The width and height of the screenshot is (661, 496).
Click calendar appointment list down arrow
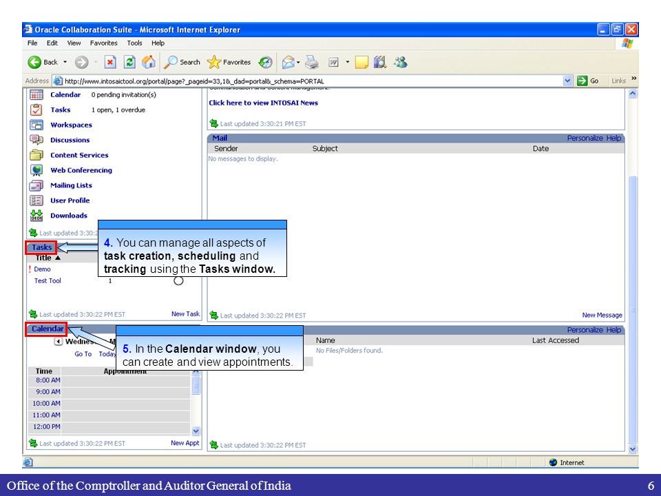pyautogui.click(x=196, y=431)
